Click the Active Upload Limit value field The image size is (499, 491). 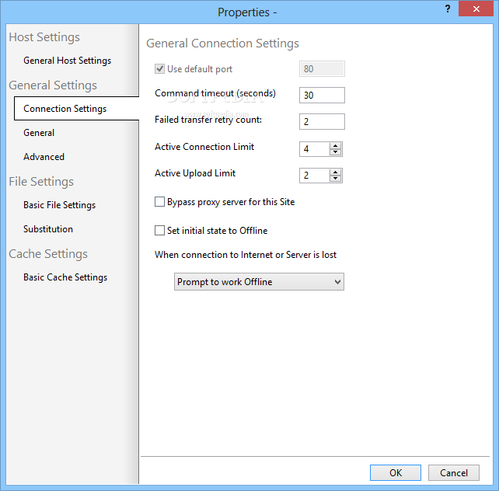(315, 176)
